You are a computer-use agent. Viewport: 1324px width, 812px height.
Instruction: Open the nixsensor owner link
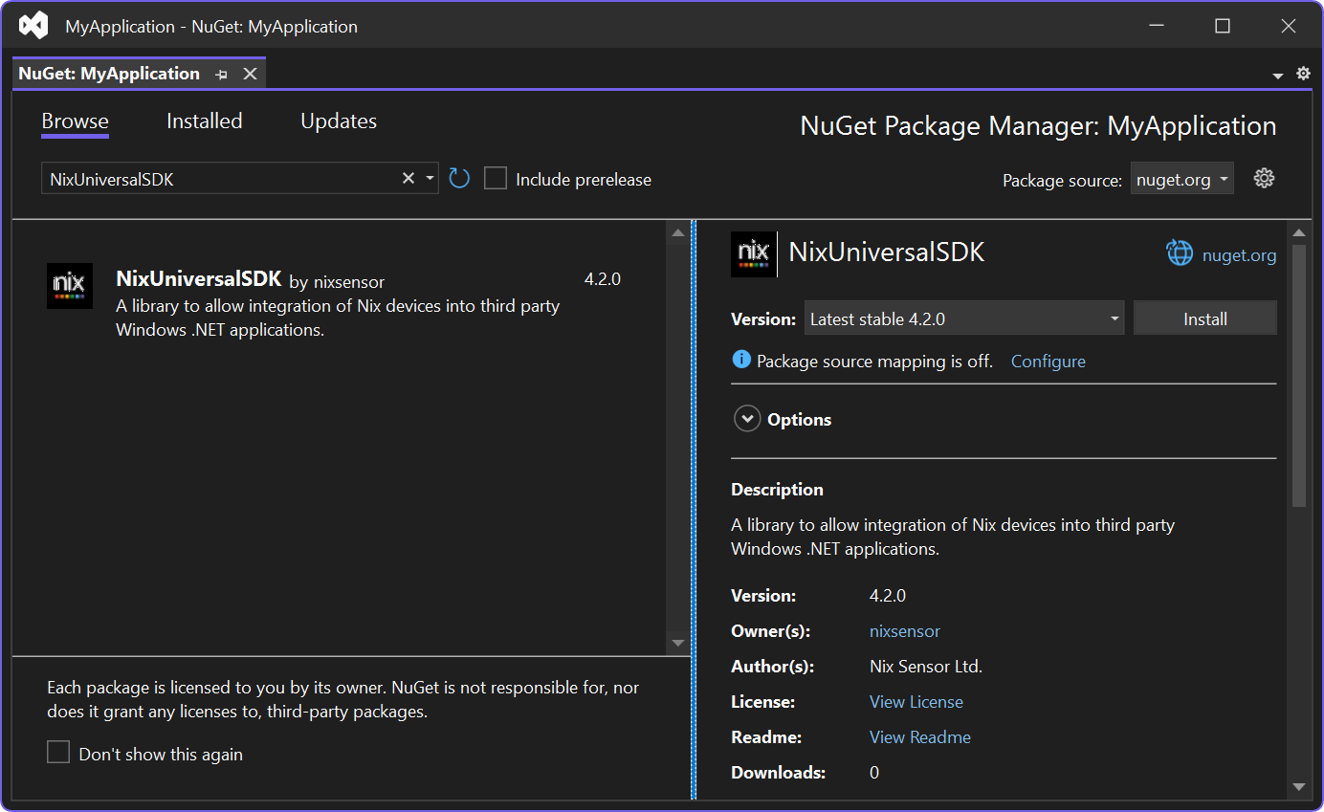point(905,631)
